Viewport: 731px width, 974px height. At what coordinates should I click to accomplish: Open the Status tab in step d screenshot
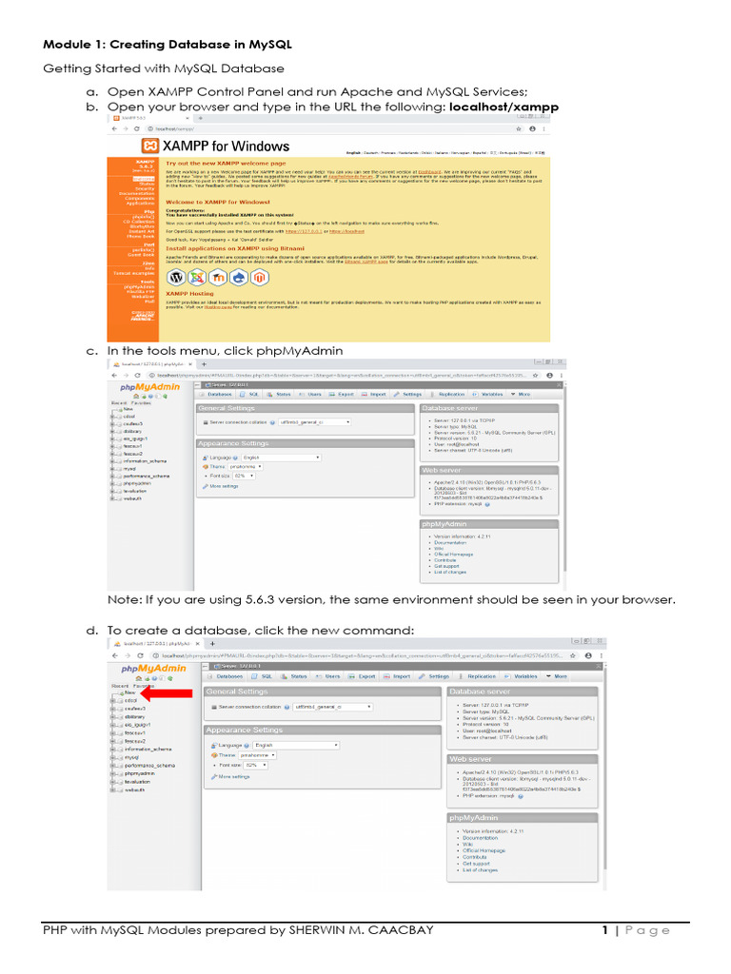point(295,676)
